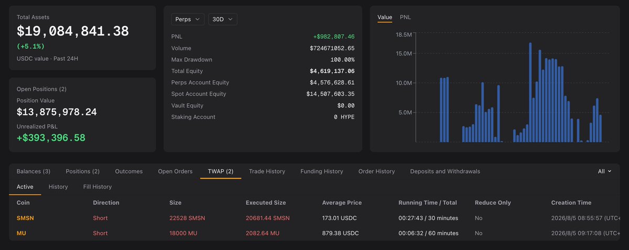This screenshot has height=250, width=629.
Task: Go to Positions (2) tab
Action: [82, 171]
